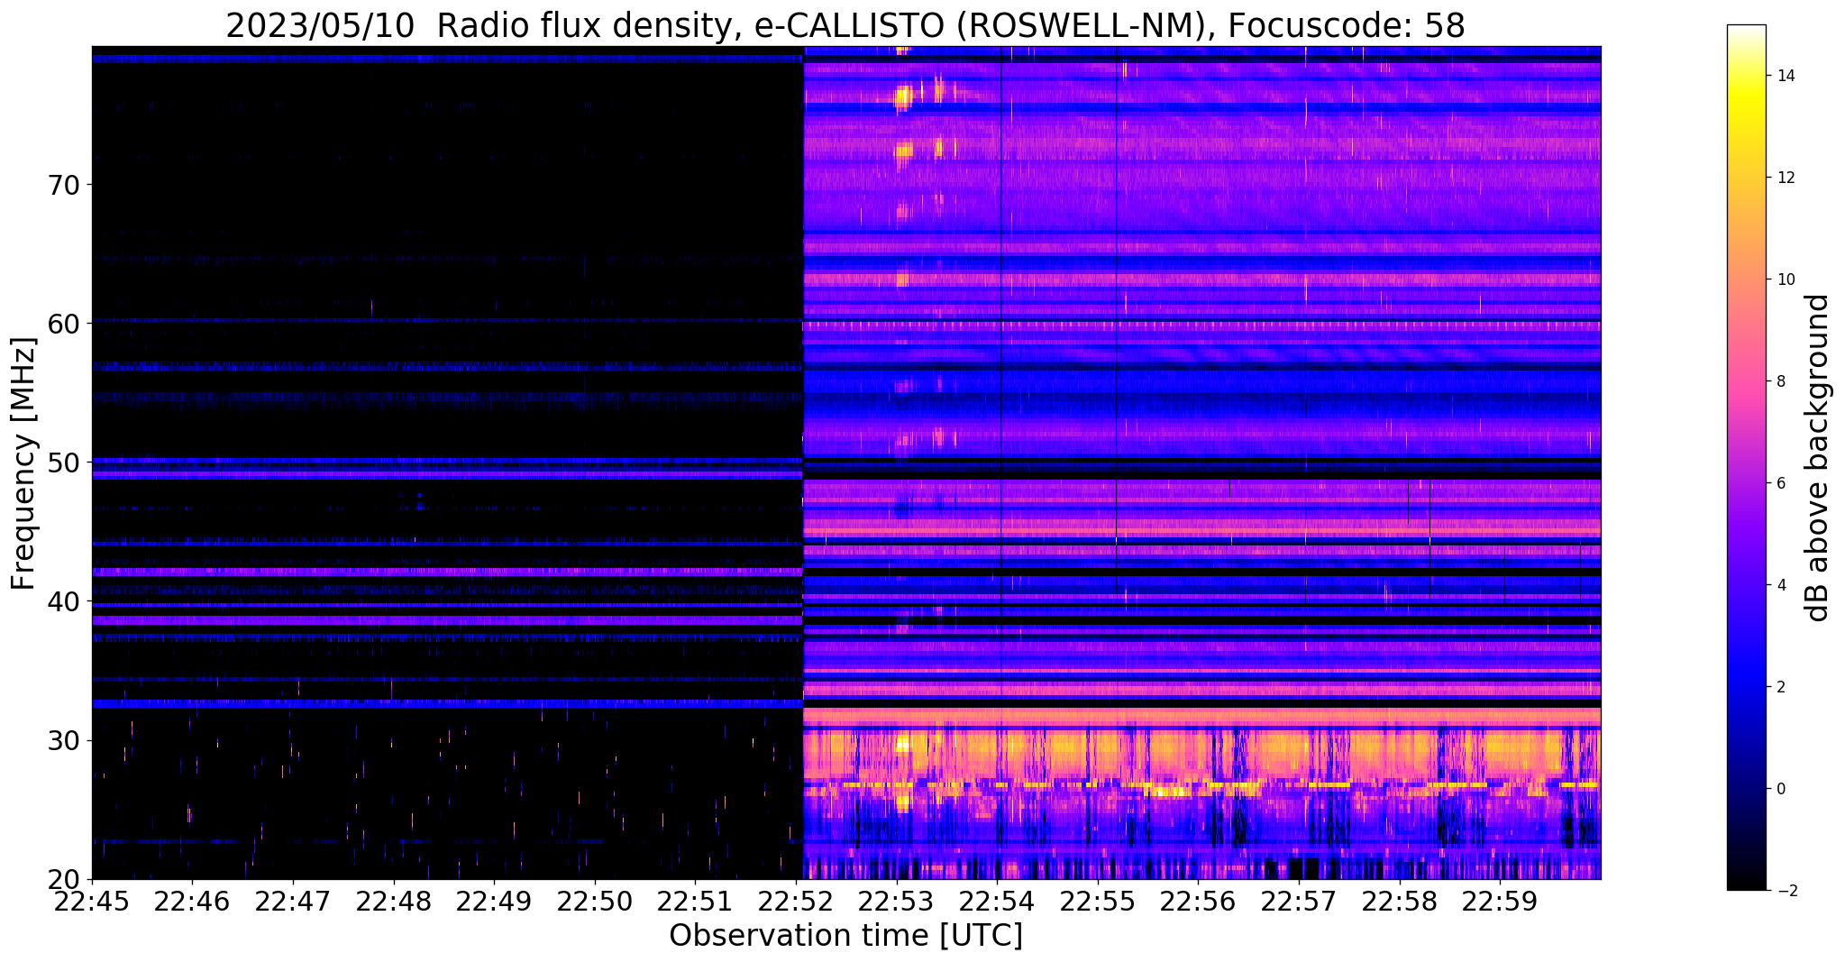Click the 22:47 time tick label
This screenshot has height=962, width=1845.
pos(292,902)
